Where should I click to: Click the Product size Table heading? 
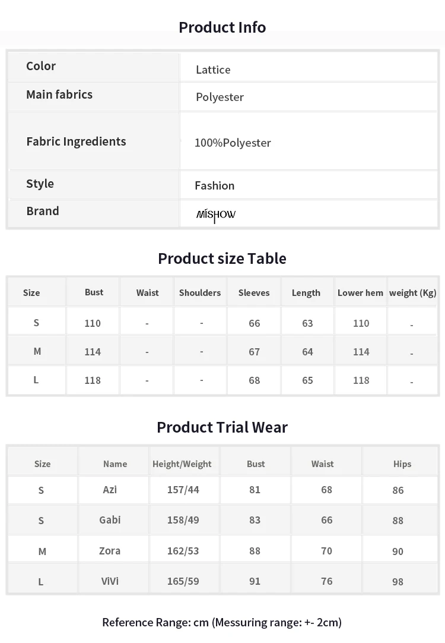click(x=223, y=259)
